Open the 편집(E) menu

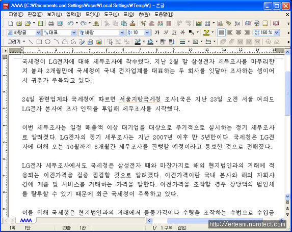[x=35, y=14]
